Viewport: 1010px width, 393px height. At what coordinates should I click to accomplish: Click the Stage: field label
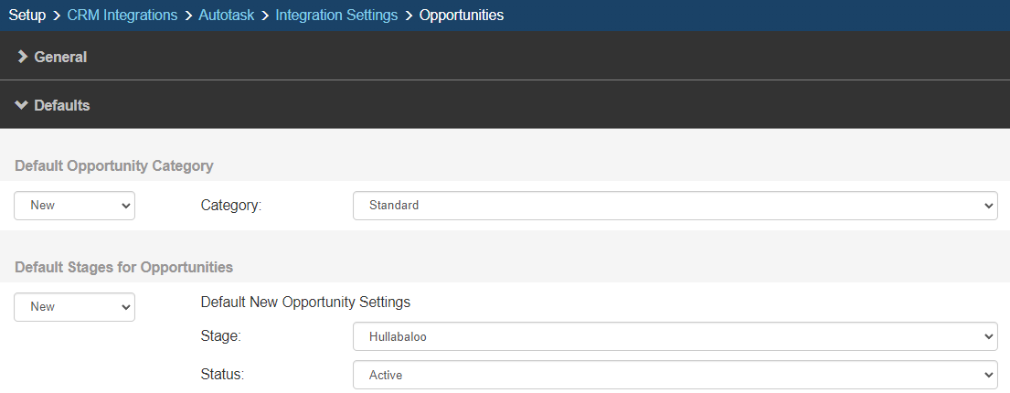tap(219, 336)
